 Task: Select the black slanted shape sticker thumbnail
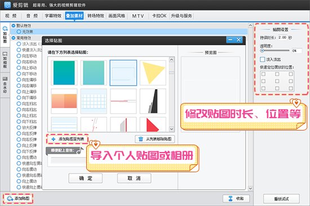tap(153, 101)
